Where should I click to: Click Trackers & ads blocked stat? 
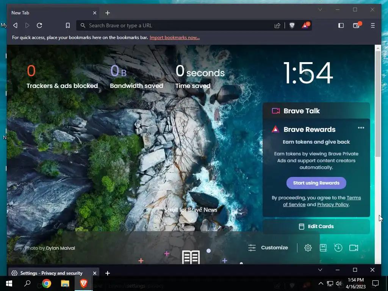pyautogui.click(x=62, y=77)
